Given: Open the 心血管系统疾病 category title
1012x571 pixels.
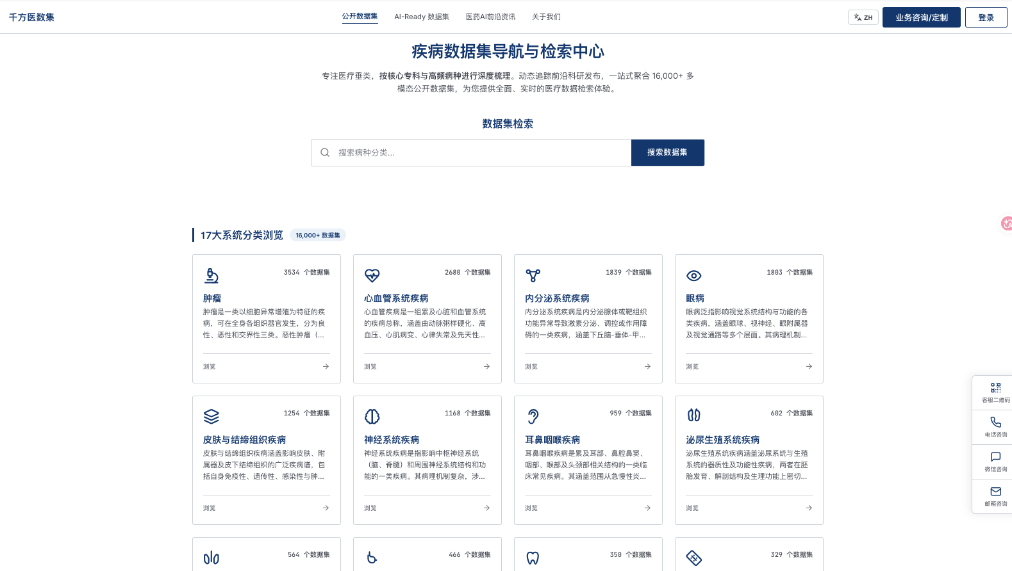Looking at the screenshot, I should [396, 298].
